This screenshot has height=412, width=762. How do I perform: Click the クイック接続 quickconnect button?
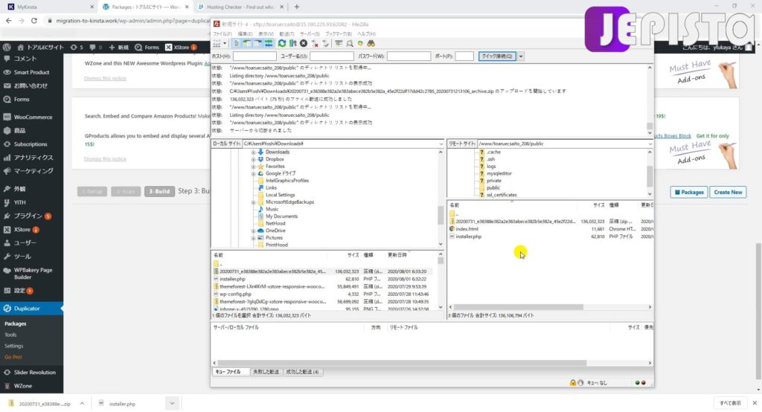(x=496, y=57)
